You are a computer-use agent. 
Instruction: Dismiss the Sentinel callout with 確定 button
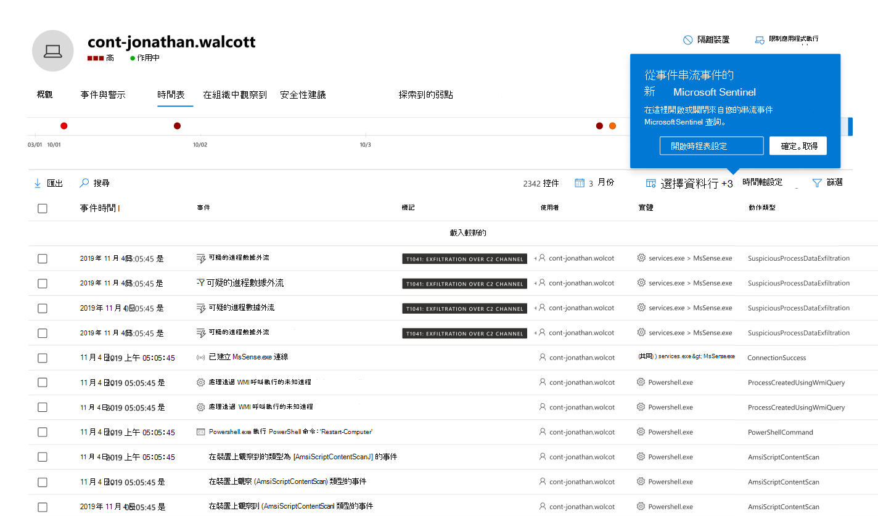pos(798,145)
